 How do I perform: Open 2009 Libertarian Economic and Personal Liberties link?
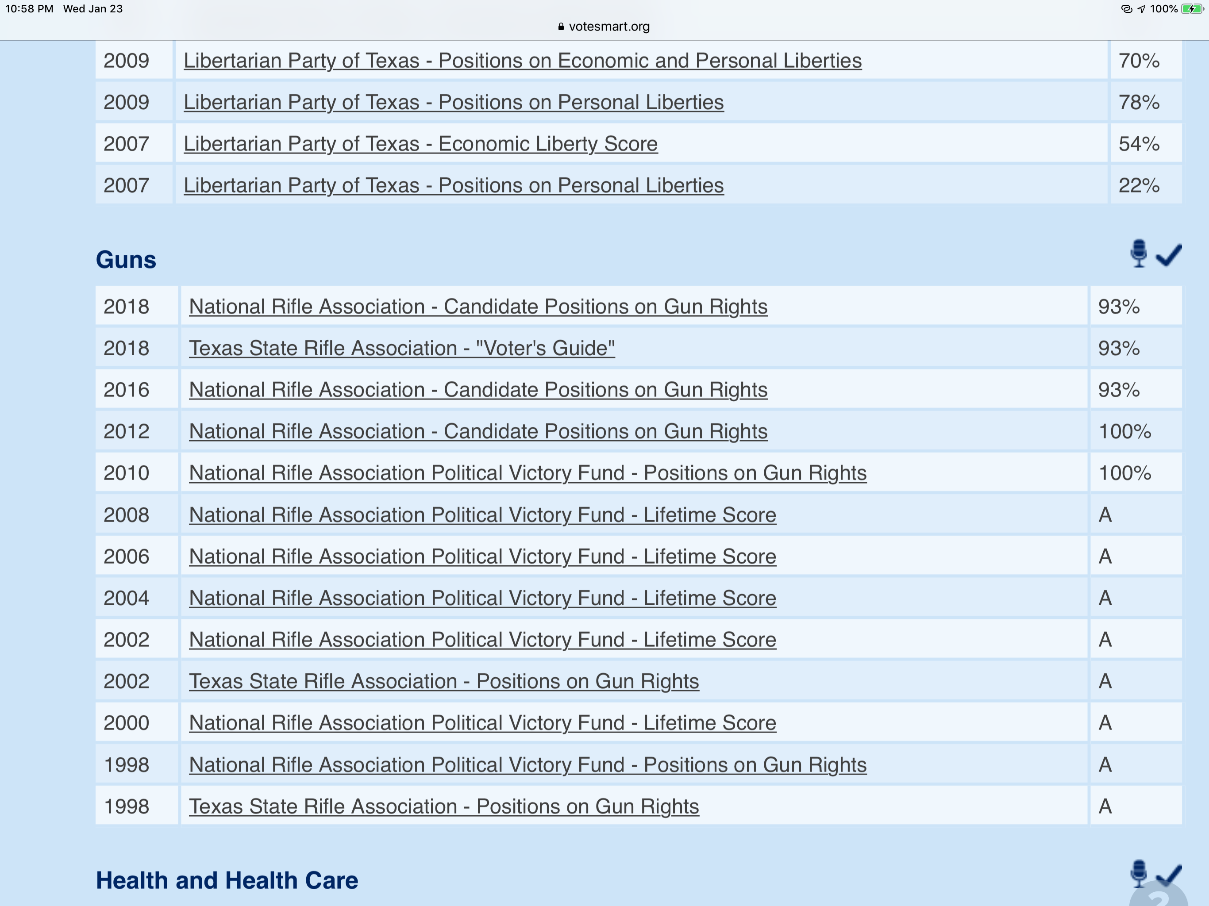[x=522, y=61]
